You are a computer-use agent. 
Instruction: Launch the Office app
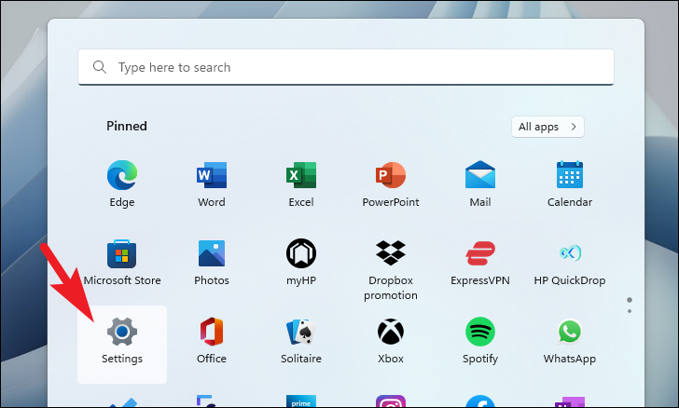click(212, 332)
